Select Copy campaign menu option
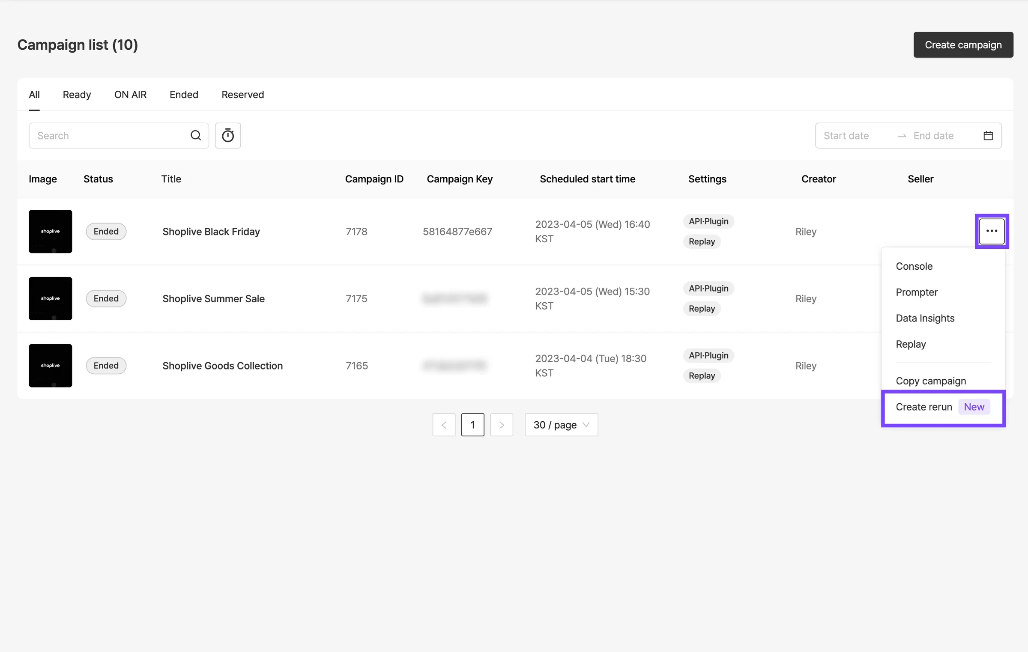Viewport: 1028px width, 652px height. [x=943, y=381]
